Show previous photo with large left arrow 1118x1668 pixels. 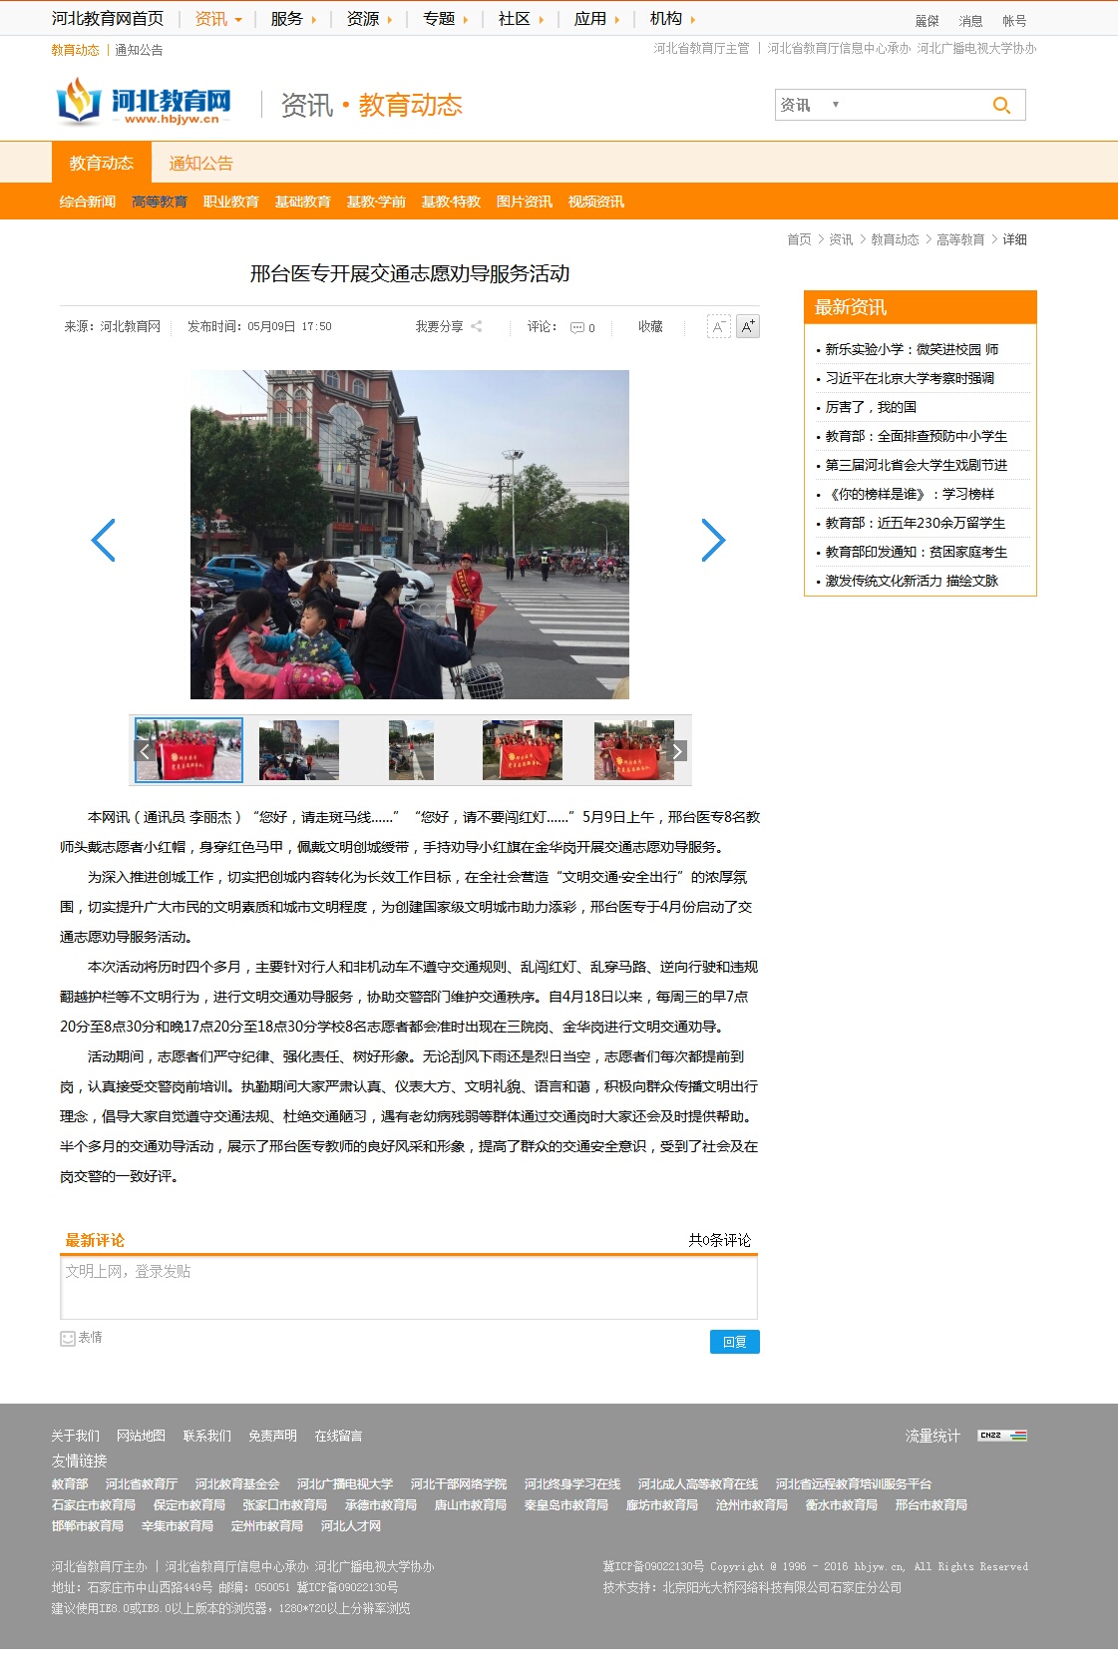[x=104, y=540]
